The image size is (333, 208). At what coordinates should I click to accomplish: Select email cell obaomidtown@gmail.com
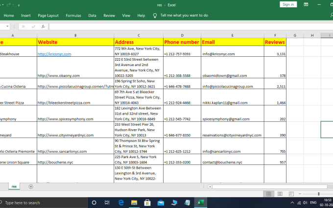(x=233, y=67)
